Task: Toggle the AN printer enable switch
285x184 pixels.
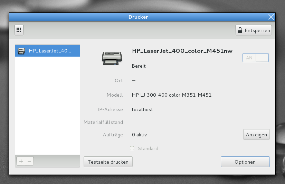Action: click(255, 58)
